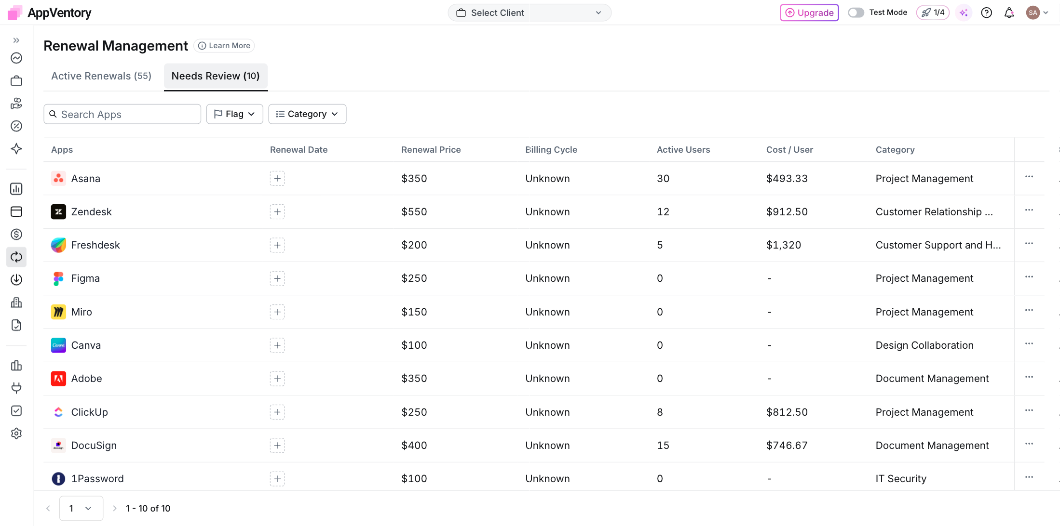Open the building icon in sidebar

16,302
